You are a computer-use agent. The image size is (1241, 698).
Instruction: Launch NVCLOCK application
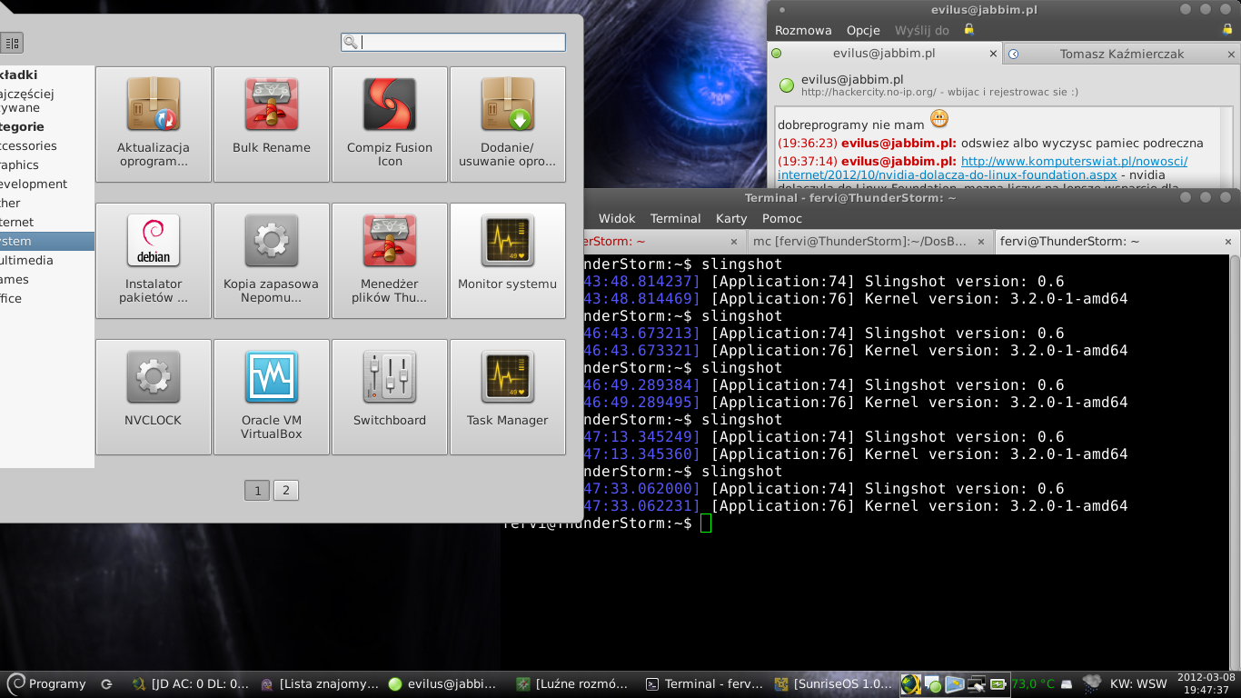click(x=153, y=396)
